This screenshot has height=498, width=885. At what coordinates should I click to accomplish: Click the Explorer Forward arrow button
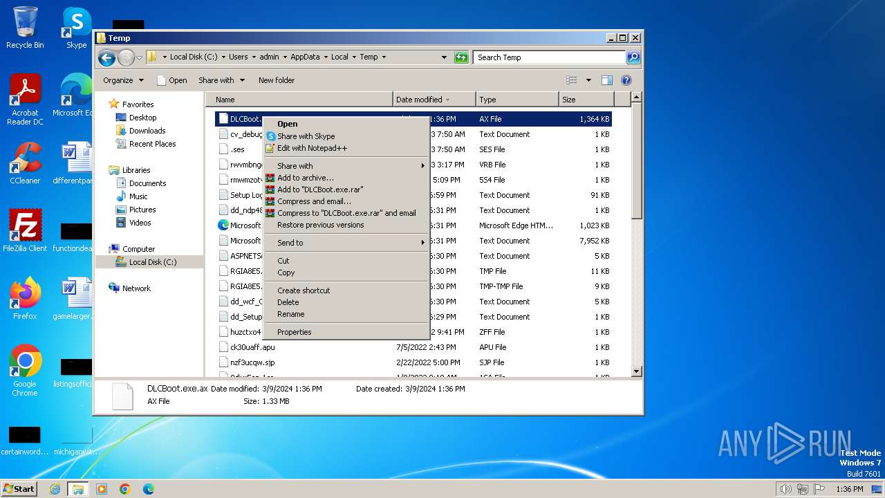tap(126, 57)
